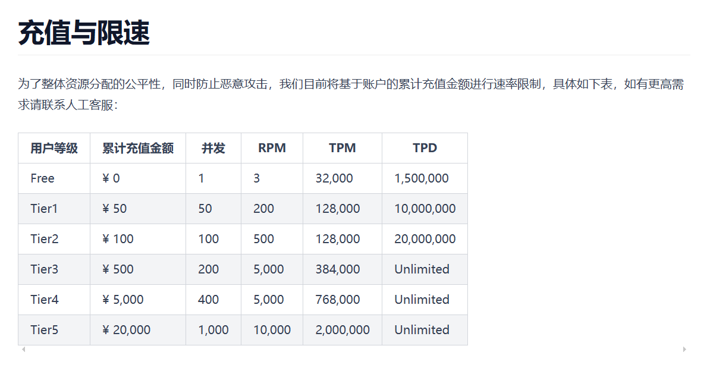The width and height of the screenshot is (707, 371).
Task: Click the Tier5 row label
Action: (x=45, y=330)
